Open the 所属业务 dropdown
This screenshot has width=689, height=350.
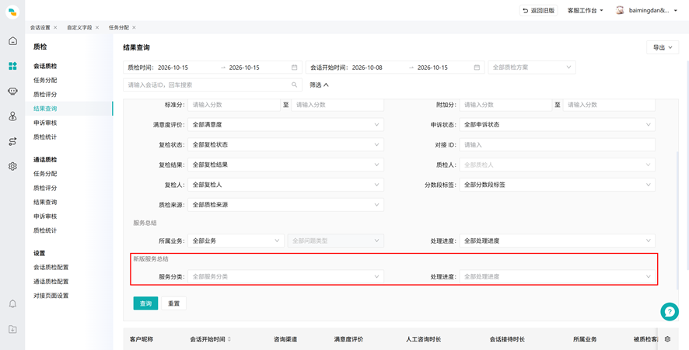click(236, 241)
